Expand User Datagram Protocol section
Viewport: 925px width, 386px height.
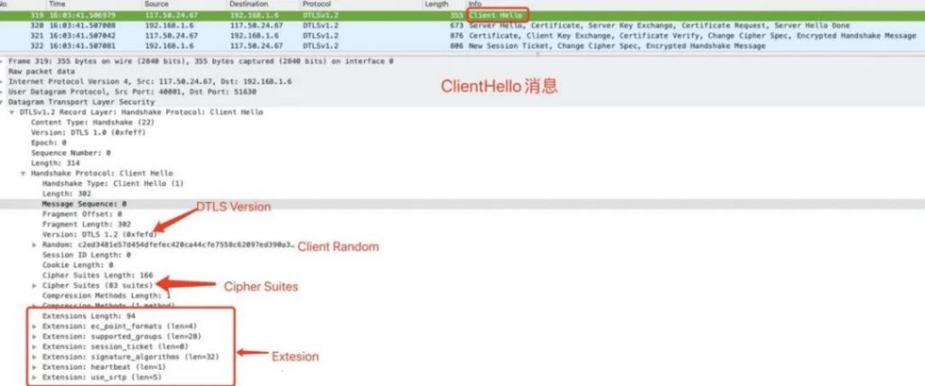(x=4, y=92)
